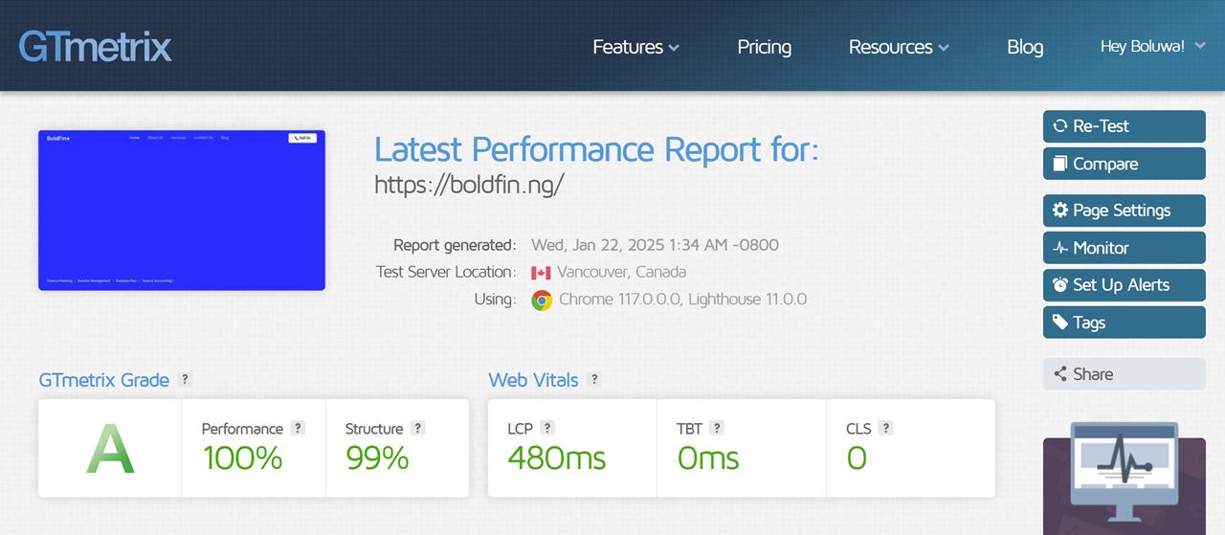The height and width of the screenshot is (535, 1225).
Task: Click the Structure score help icon
Action: coord(418,429)
